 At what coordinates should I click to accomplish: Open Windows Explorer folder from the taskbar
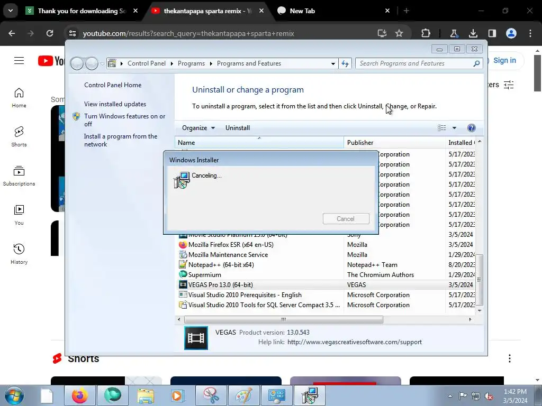(146, 395)
